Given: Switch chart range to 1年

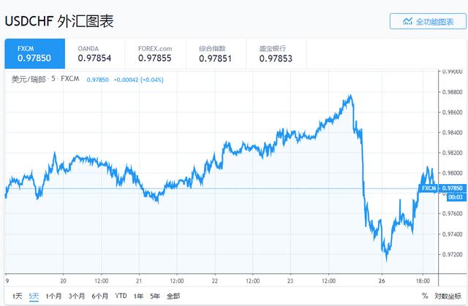Looking at the screenshot, I should click(x=138, y=296).
